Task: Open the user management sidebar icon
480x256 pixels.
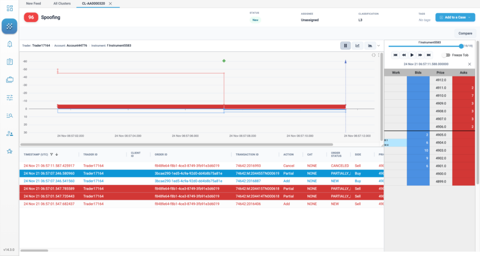Action: (9, 134)
